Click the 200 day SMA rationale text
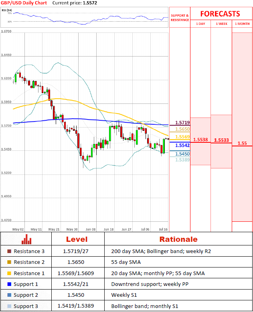The width and height of the screenshot is (253, 312). pos(161,251)
